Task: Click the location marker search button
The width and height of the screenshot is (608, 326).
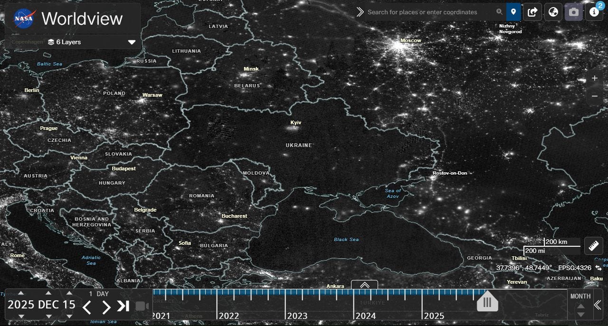Action: (513, 12)
